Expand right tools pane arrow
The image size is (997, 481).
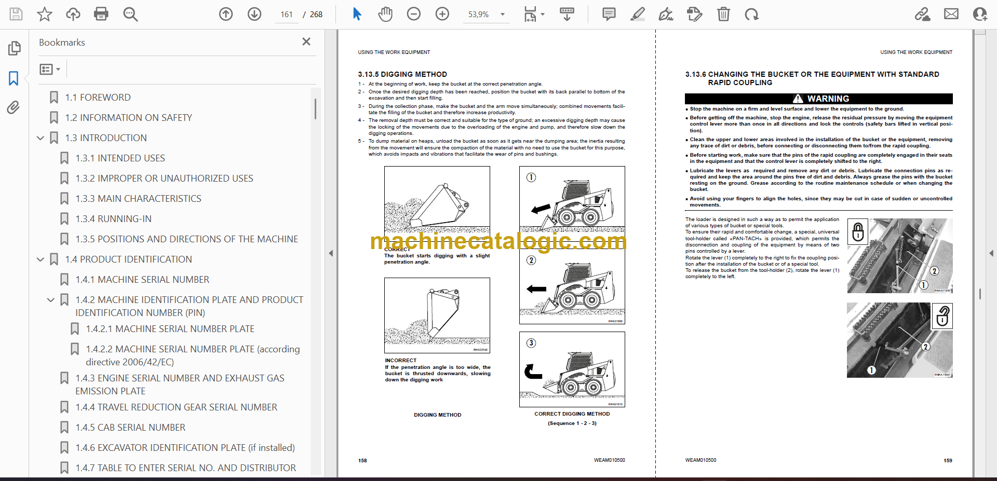(x=991, y=253)
